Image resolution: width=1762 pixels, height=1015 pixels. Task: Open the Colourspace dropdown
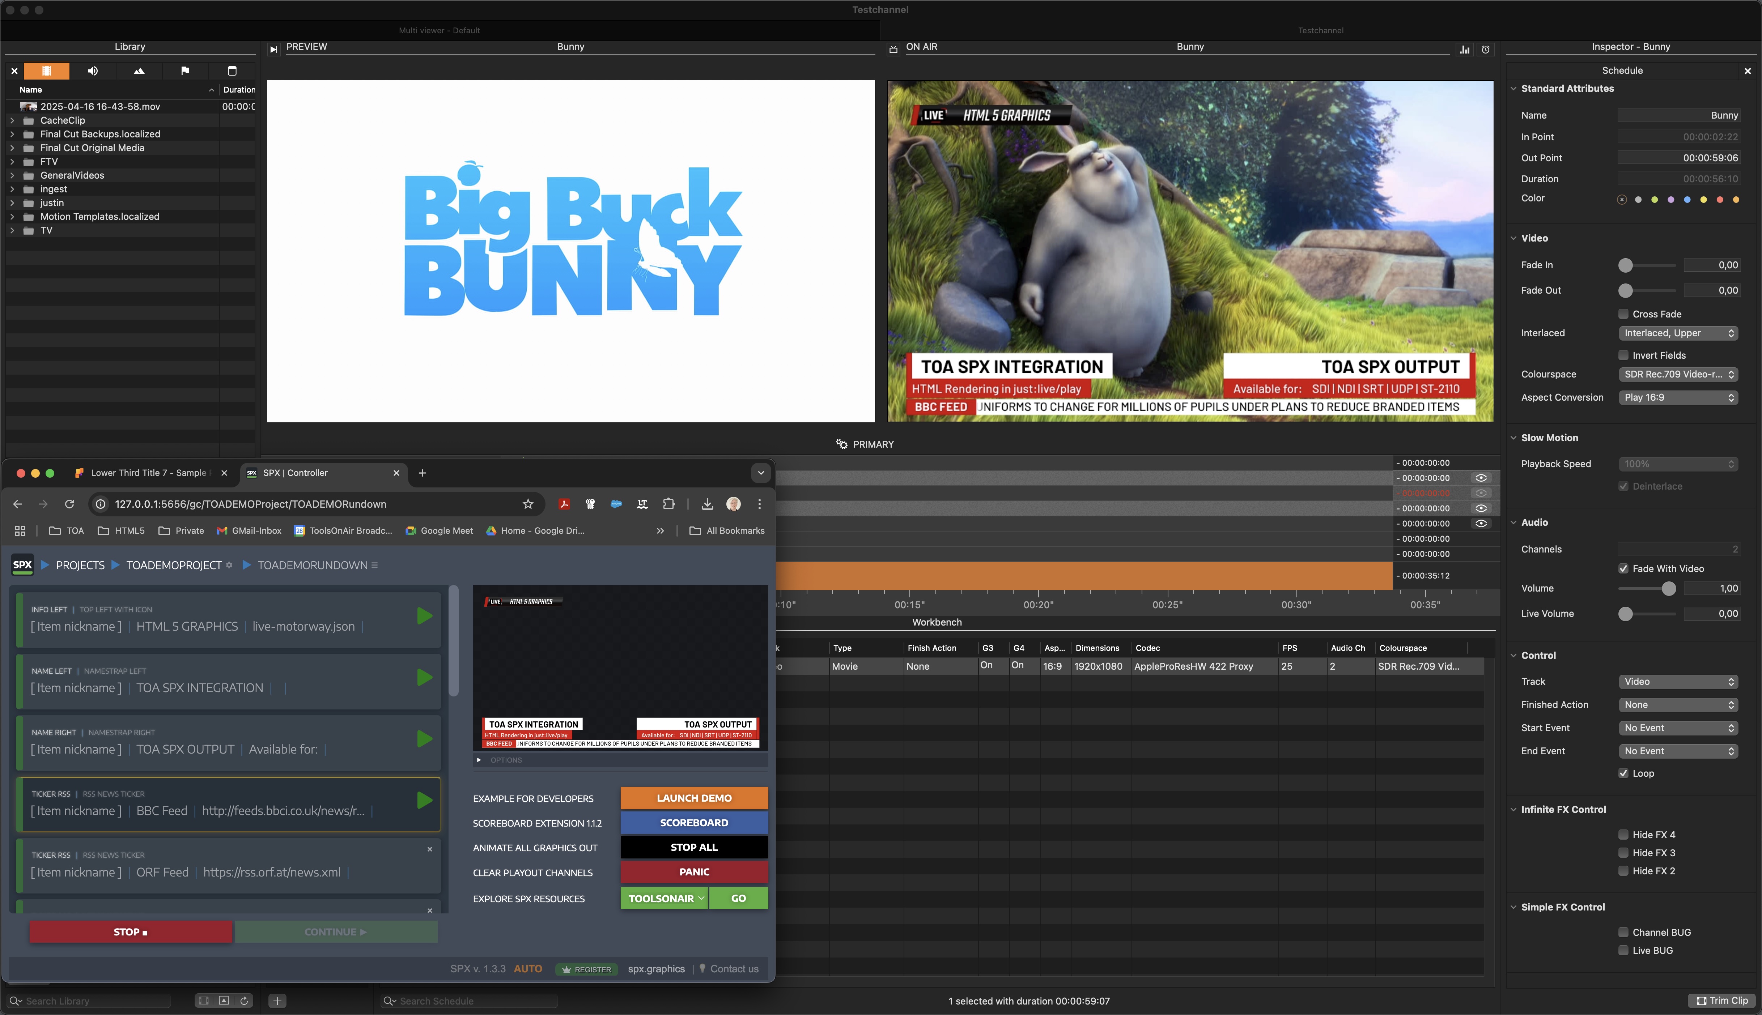[x=1678, y=374]
